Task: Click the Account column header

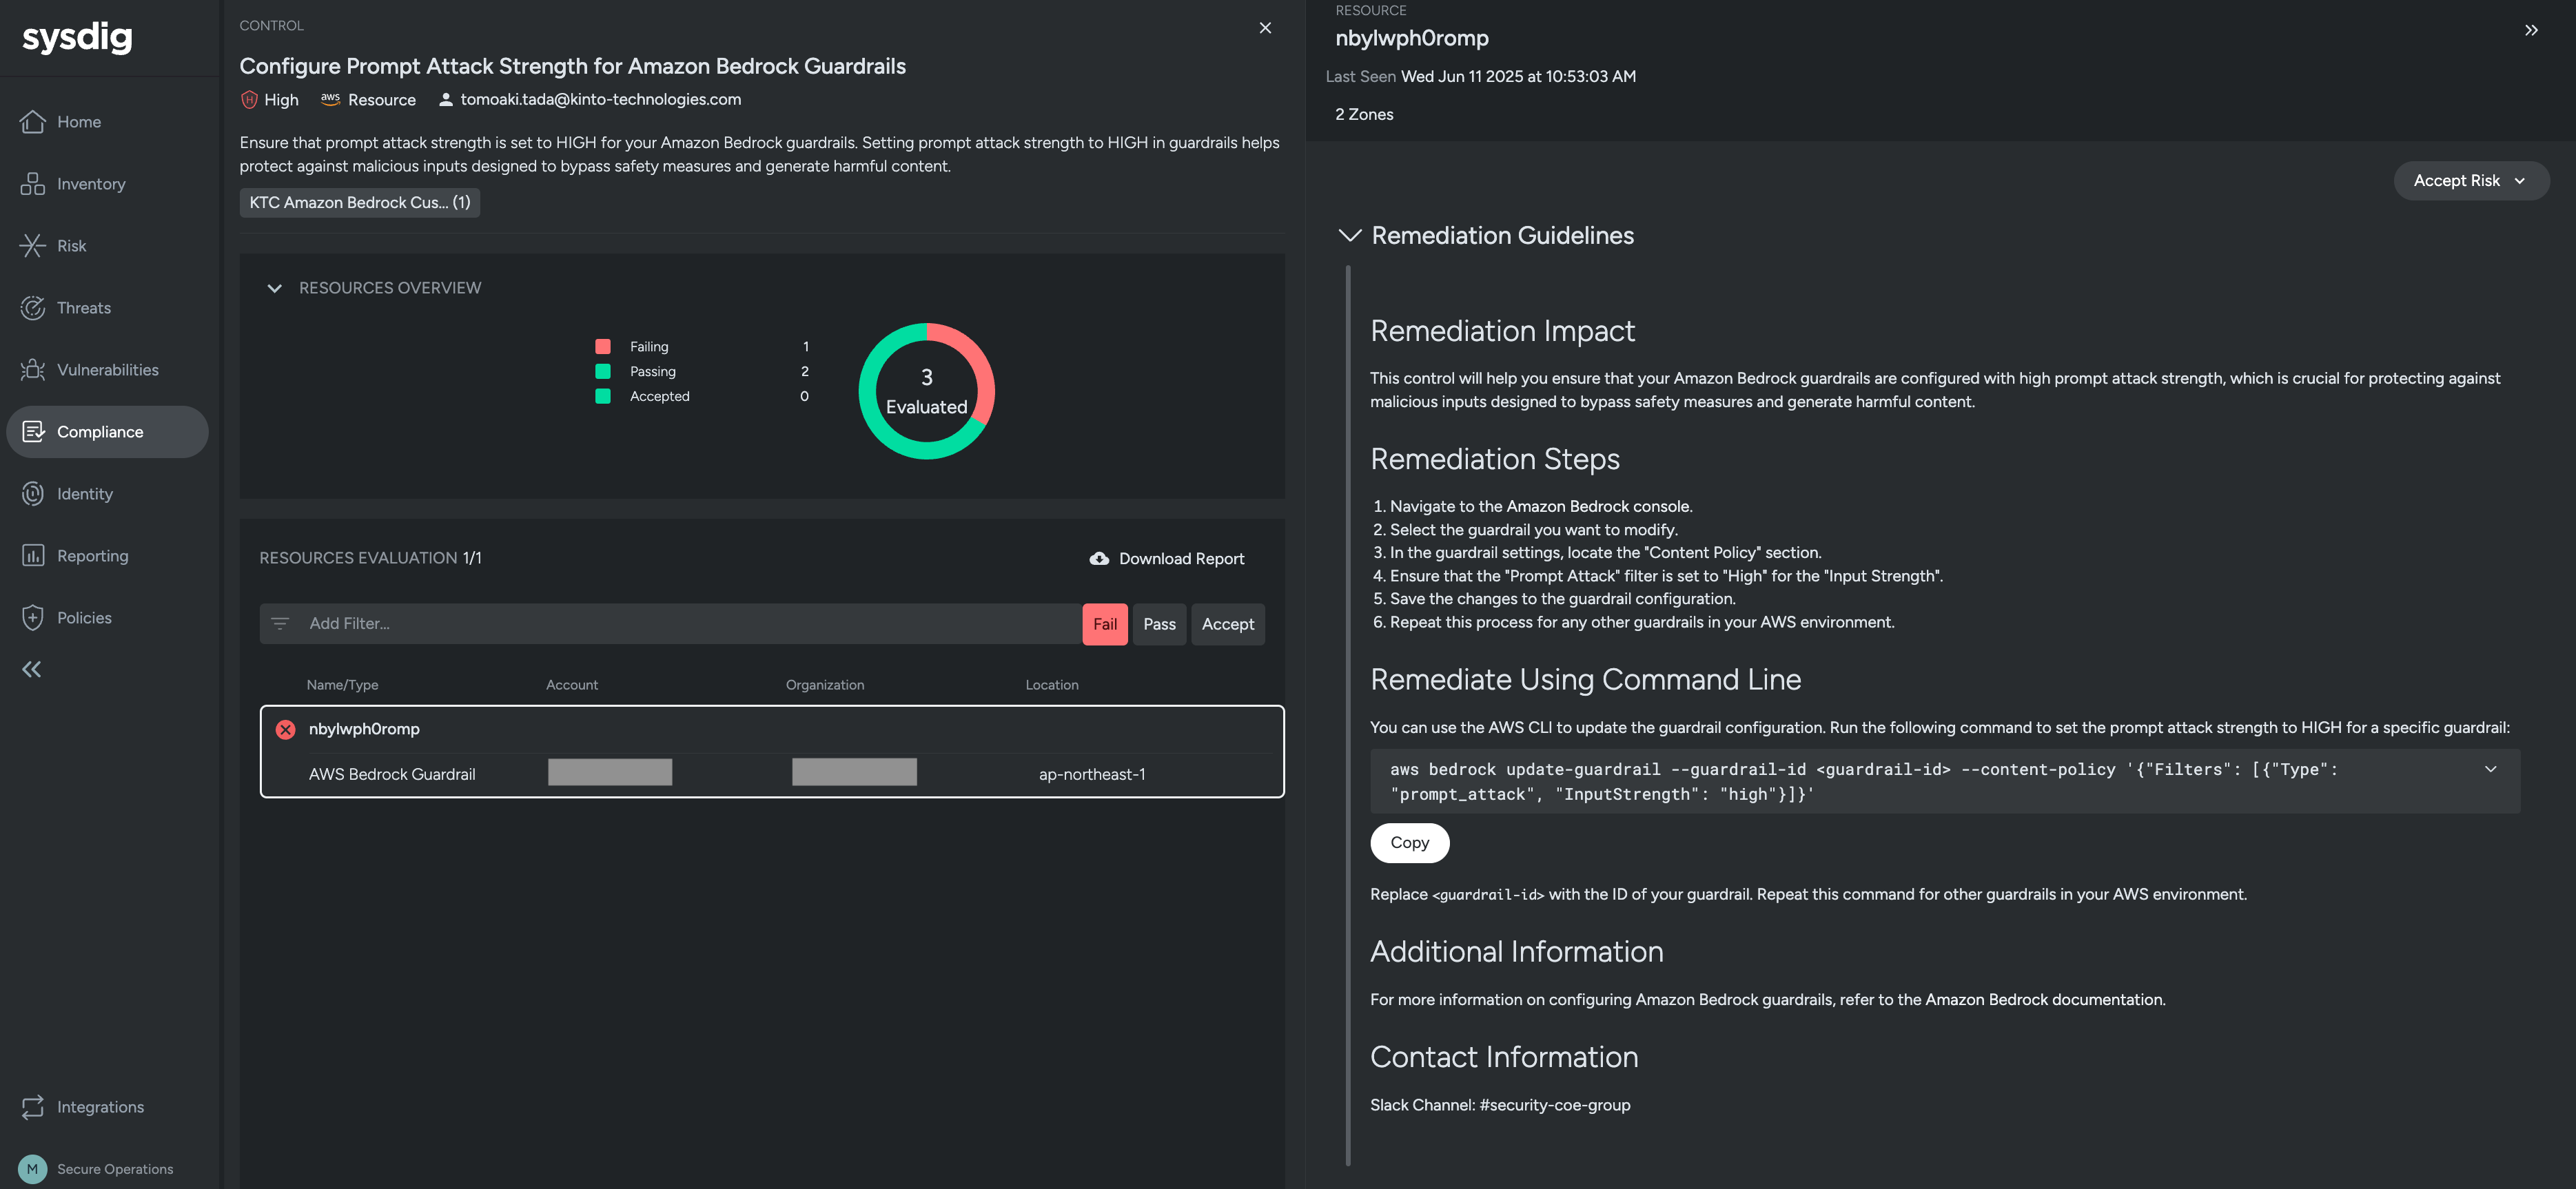Action: coord(572,685)
